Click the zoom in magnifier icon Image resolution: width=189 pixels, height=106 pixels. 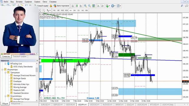click(85, 6)
